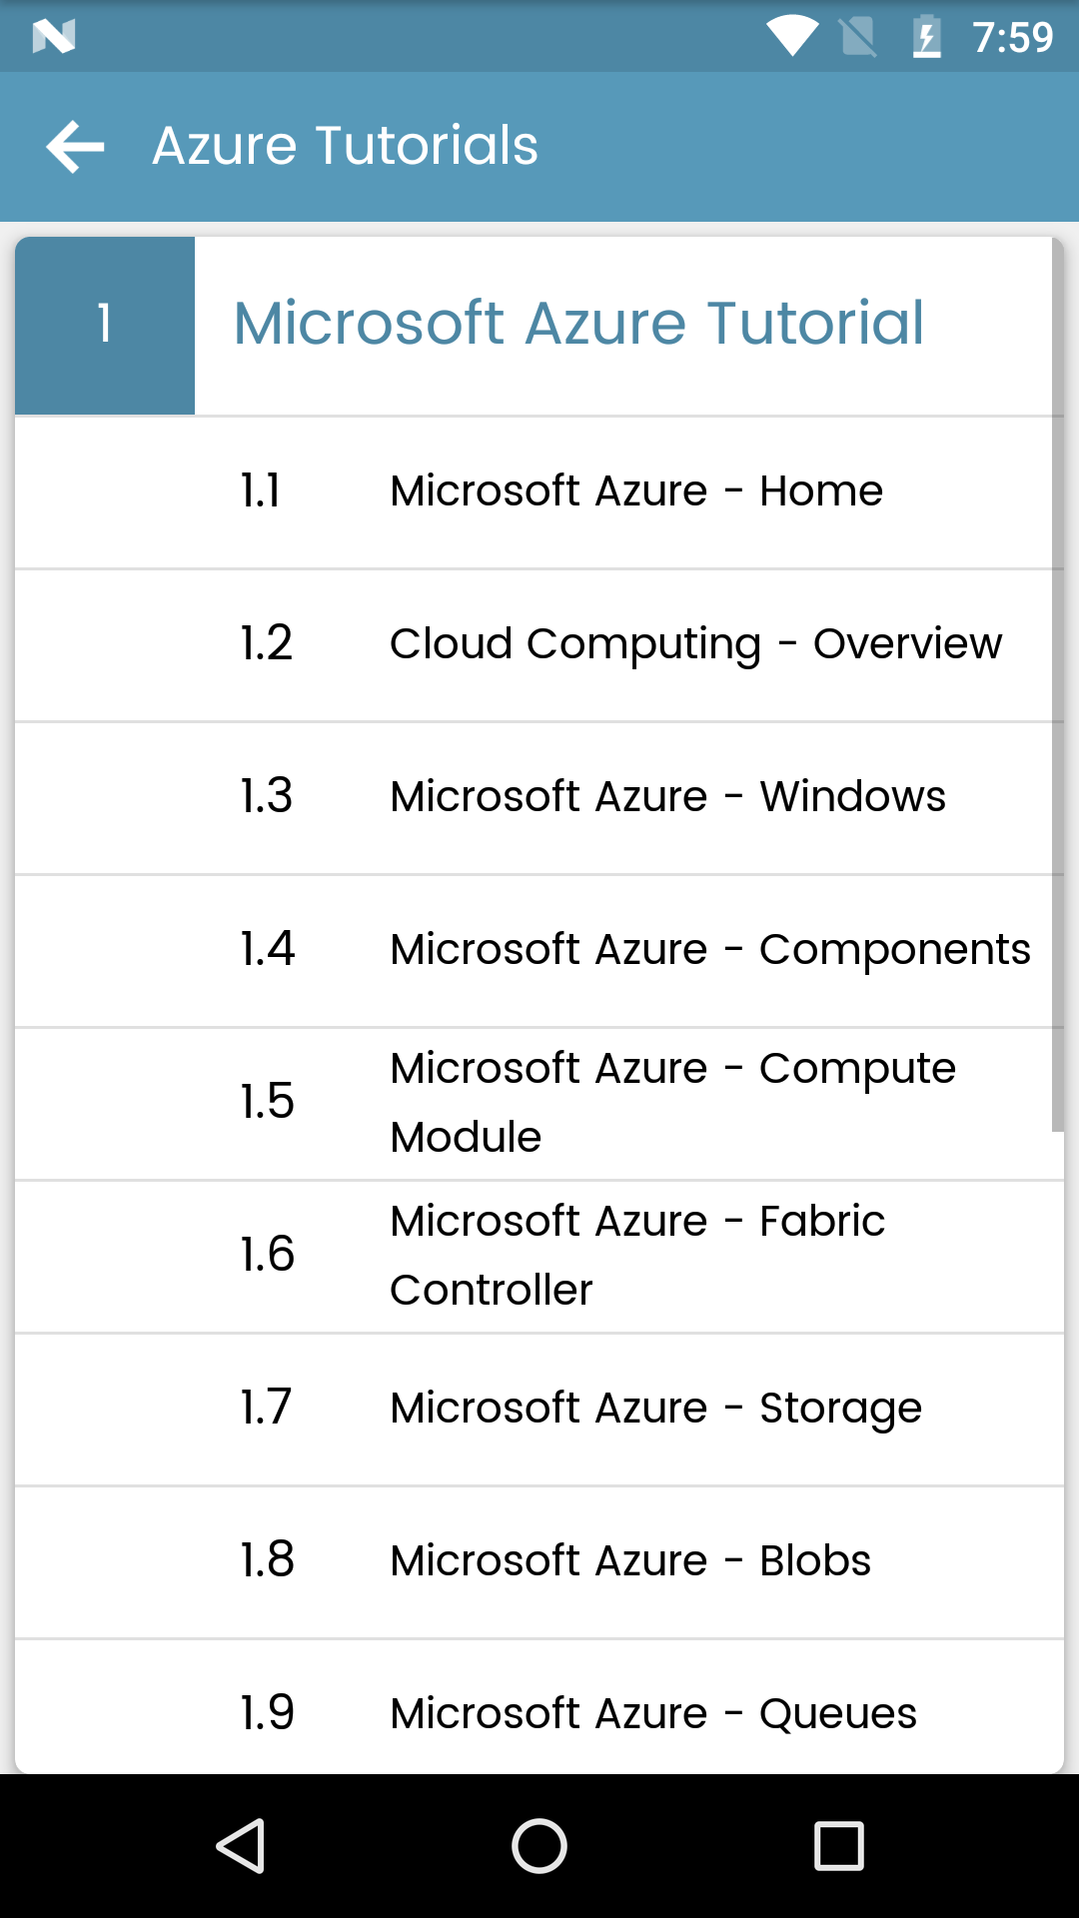Tap the no-SIM signal icon

point(858,37)
